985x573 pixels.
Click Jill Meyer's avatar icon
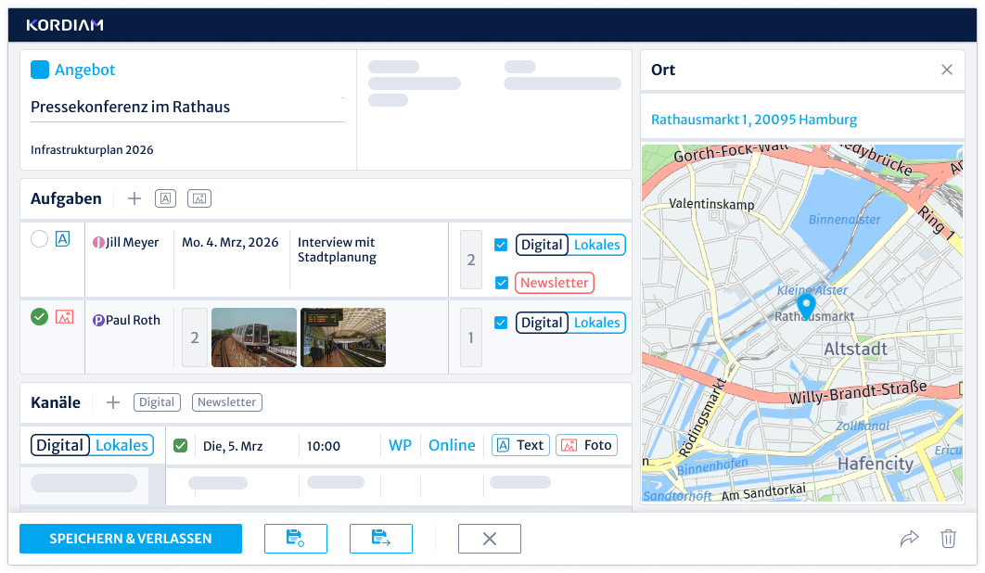98,243
